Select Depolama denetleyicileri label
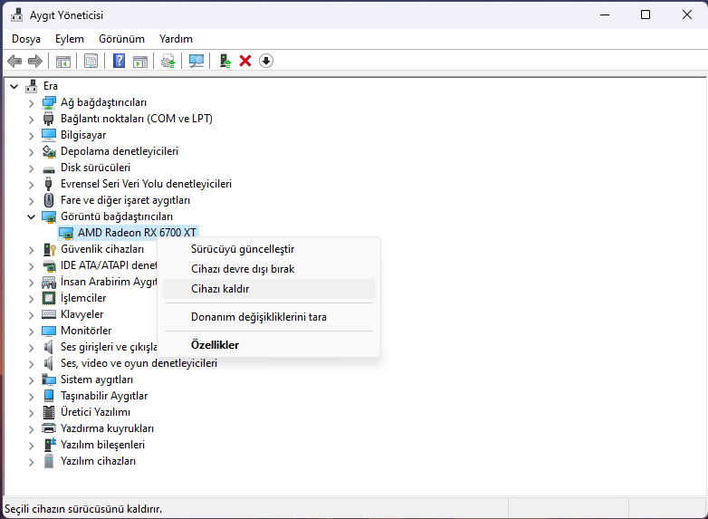The width and height of the screenshot is (708, 519). click(x=120, y=151)
